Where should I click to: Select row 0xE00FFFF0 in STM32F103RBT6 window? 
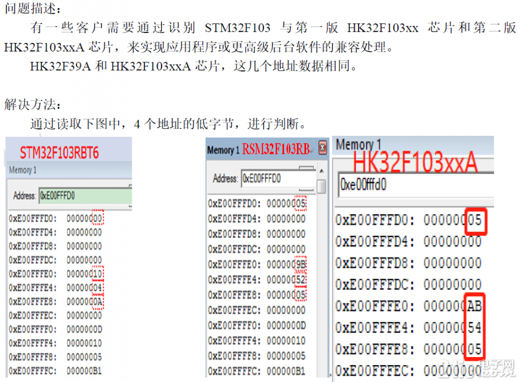click(x=56, y=329)
